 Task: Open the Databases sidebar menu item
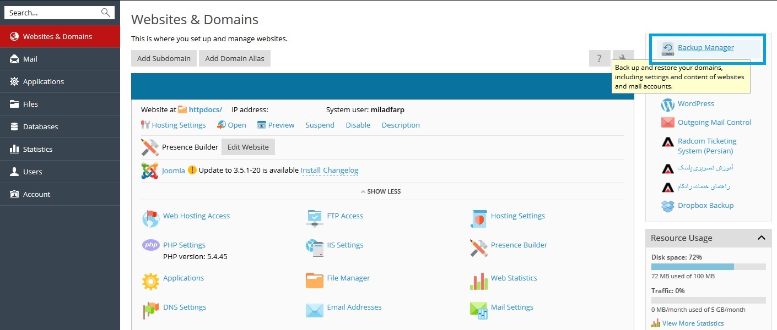point(40,127)
